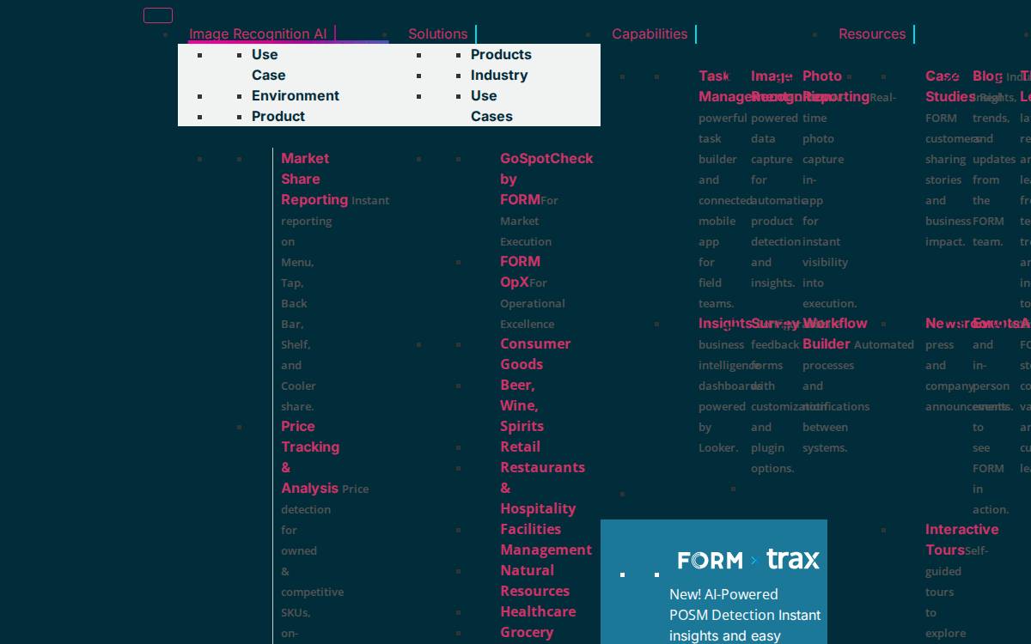
Task: Open Restaurants & Hospitality link
Action: pyautogui.click(x=542, y=488)
